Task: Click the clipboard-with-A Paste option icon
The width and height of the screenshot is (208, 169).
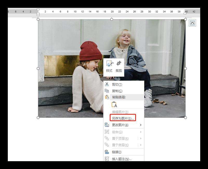Action: click(114, 105)
